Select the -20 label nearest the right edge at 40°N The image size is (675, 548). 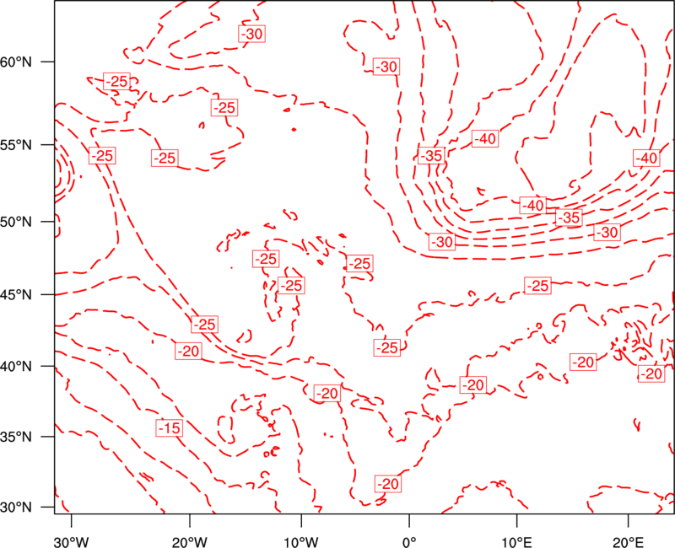(651, 373)
